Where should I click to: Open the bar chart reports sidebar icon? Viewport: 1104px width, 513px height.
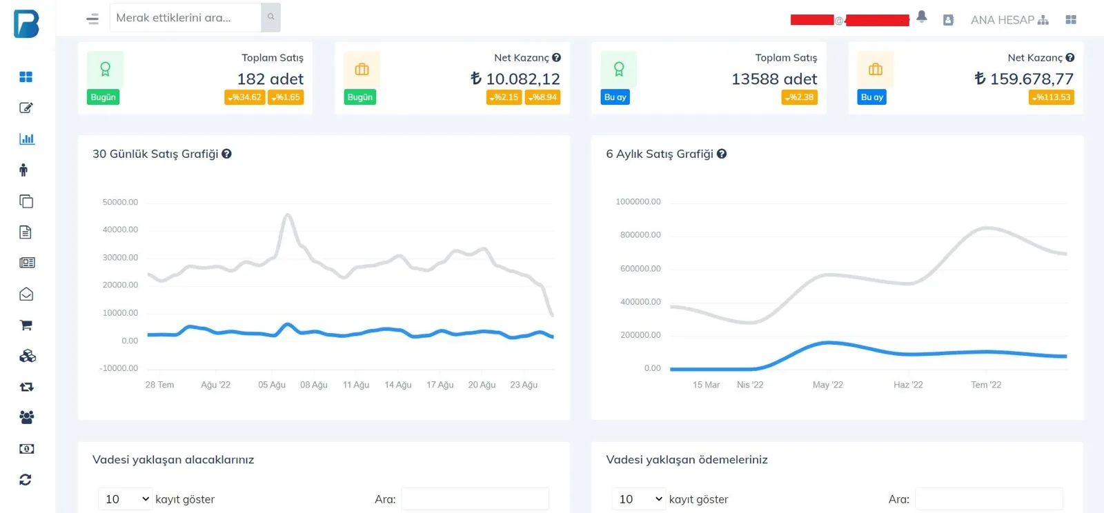26,139
